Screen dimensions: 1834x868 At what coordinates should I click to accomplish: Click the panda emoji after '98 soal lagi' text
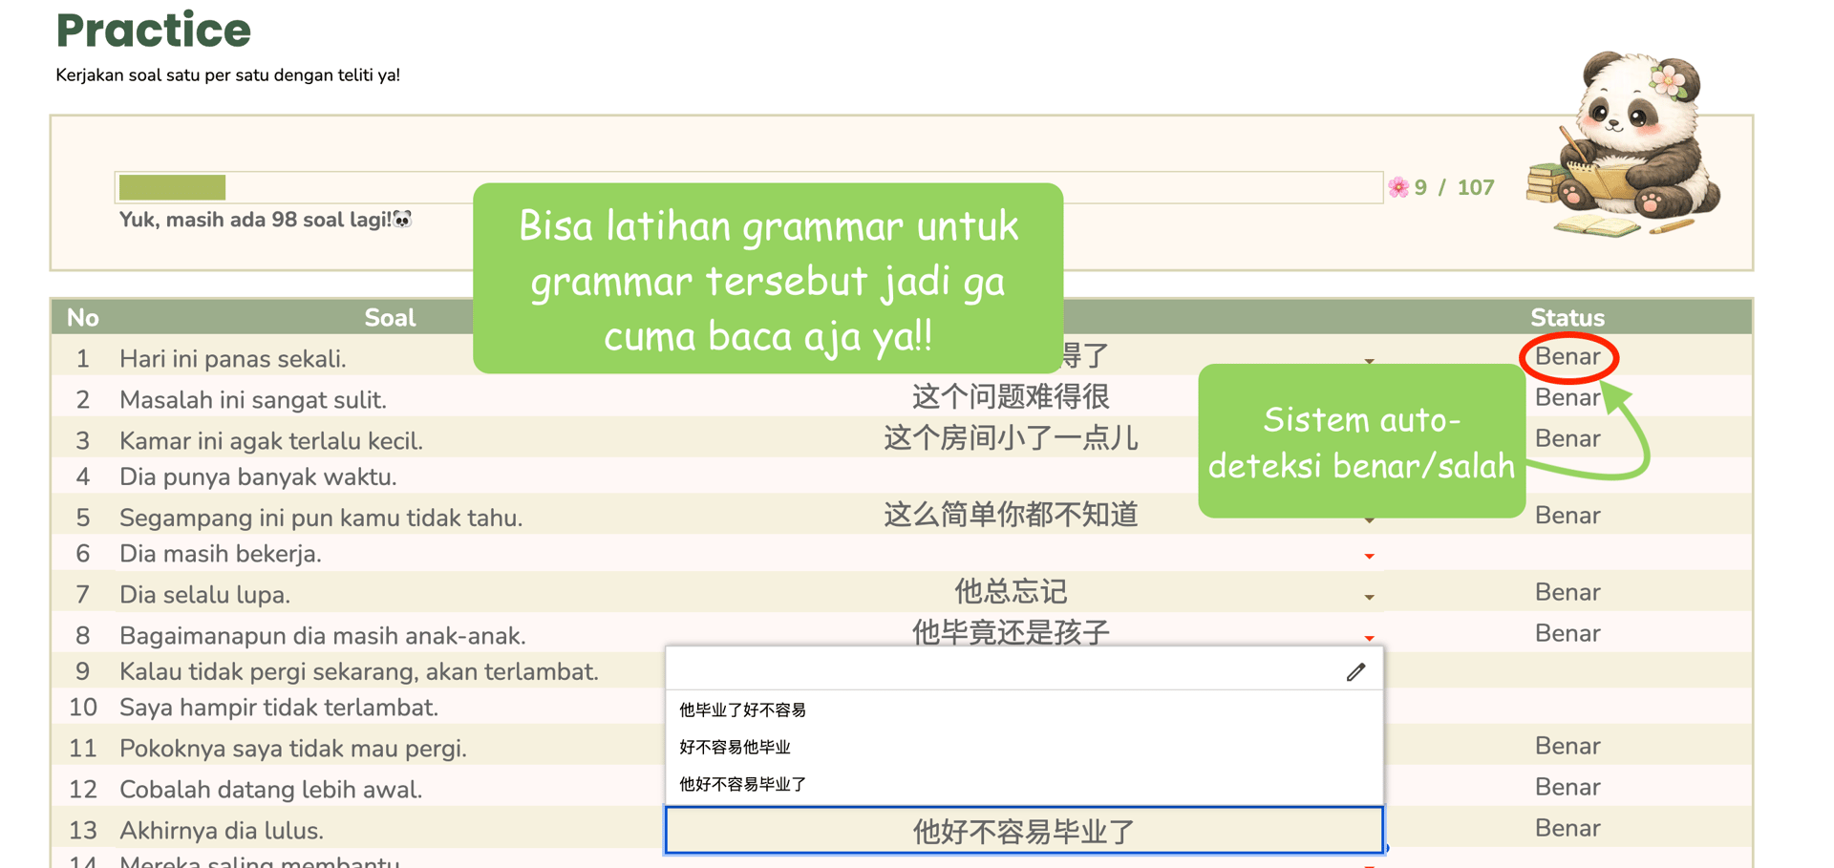pyautogui.click(x=401, y=220)
